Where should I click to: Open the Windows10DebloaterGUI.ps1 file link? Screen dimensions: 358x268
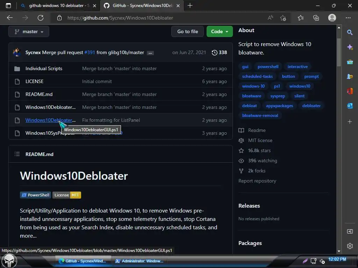(x=50, y=120)
